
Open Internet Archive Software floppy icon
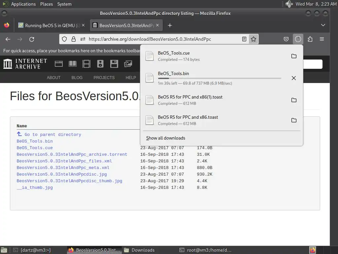point(114,64)
